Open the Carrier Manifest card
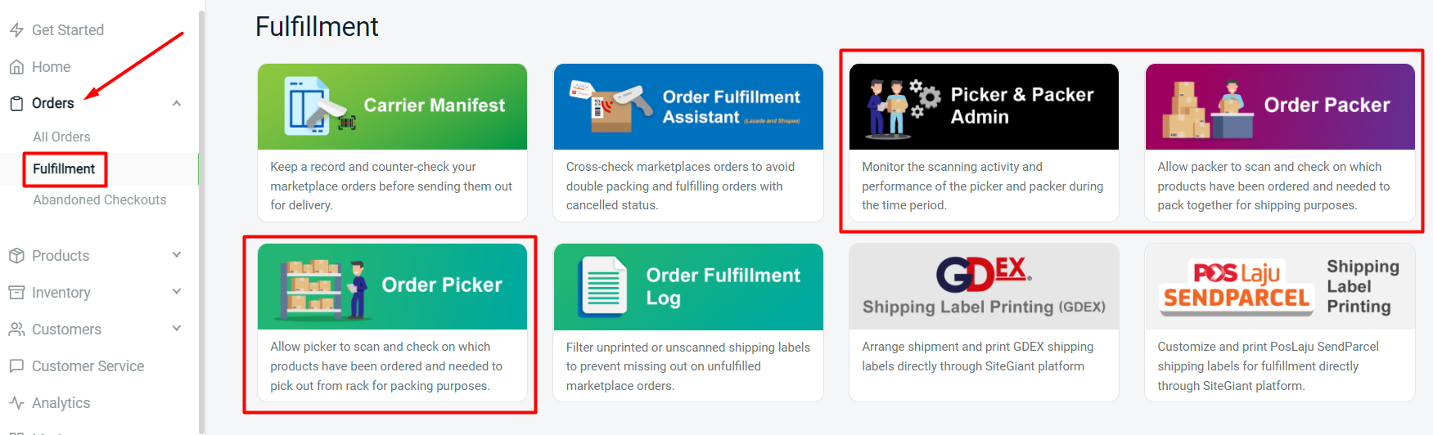The width and height of the screenshot is (1433, 435). [392, 106]
